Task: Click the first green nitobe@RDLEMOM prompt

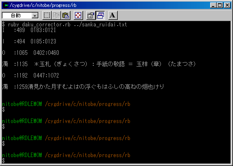Action: pyautogui.click(x=22, y=104)
